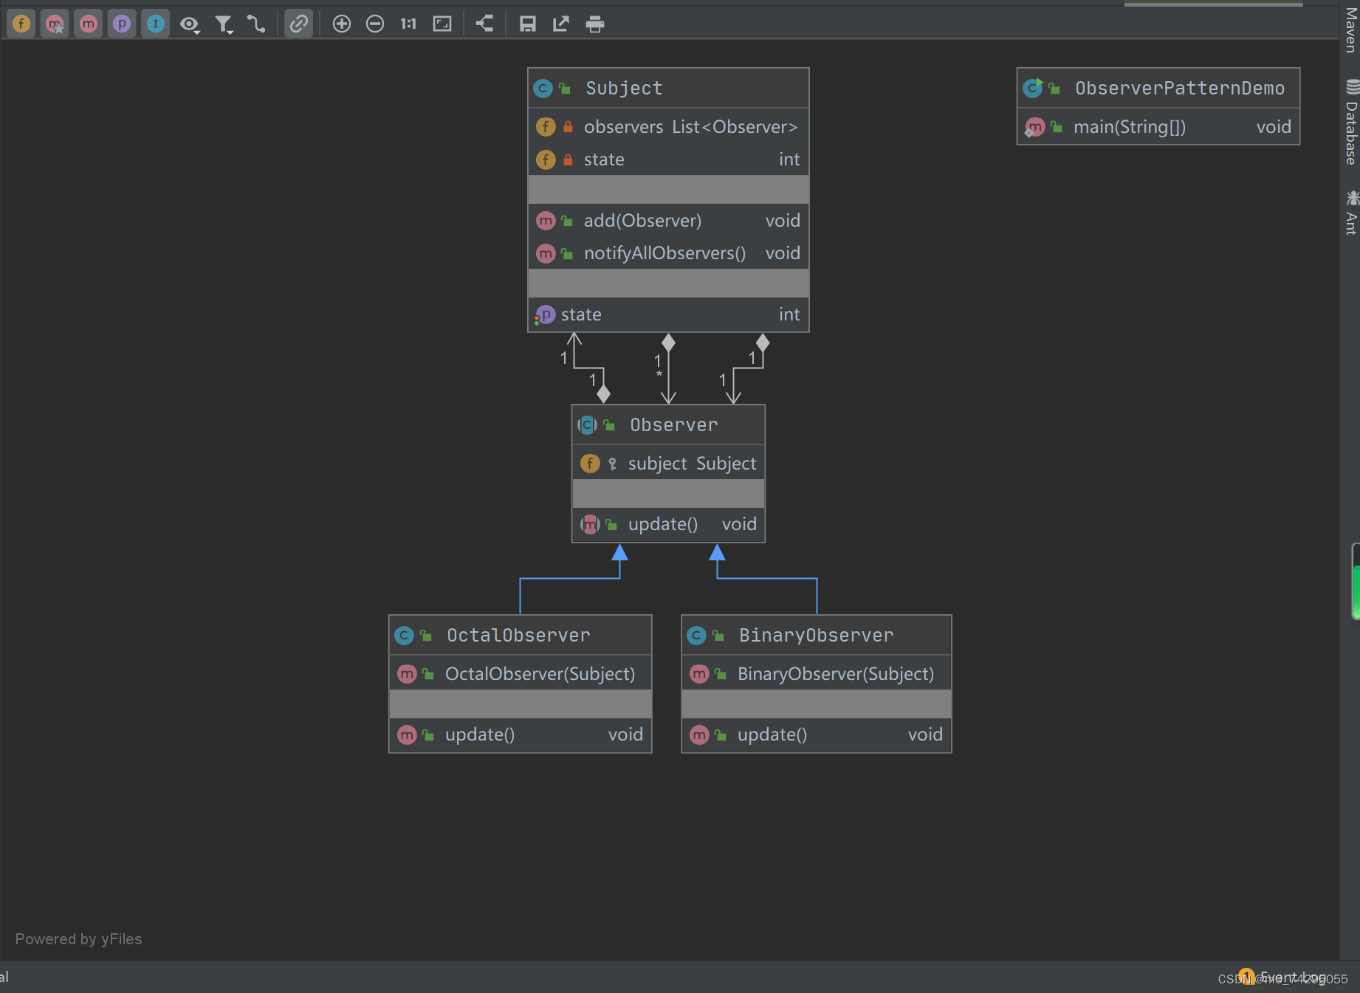Image resolution: width=1360 pixels, height=993 pixels.
Task: Open the Maven tool window tab
Action: (1351, 30)
